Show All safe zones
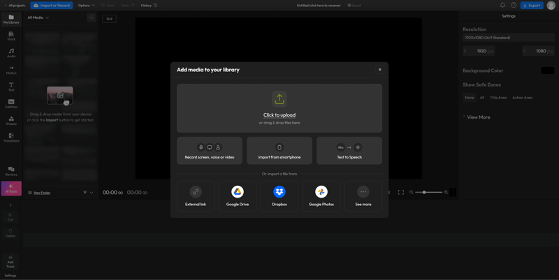559x280 pixels. coord(482,98)
